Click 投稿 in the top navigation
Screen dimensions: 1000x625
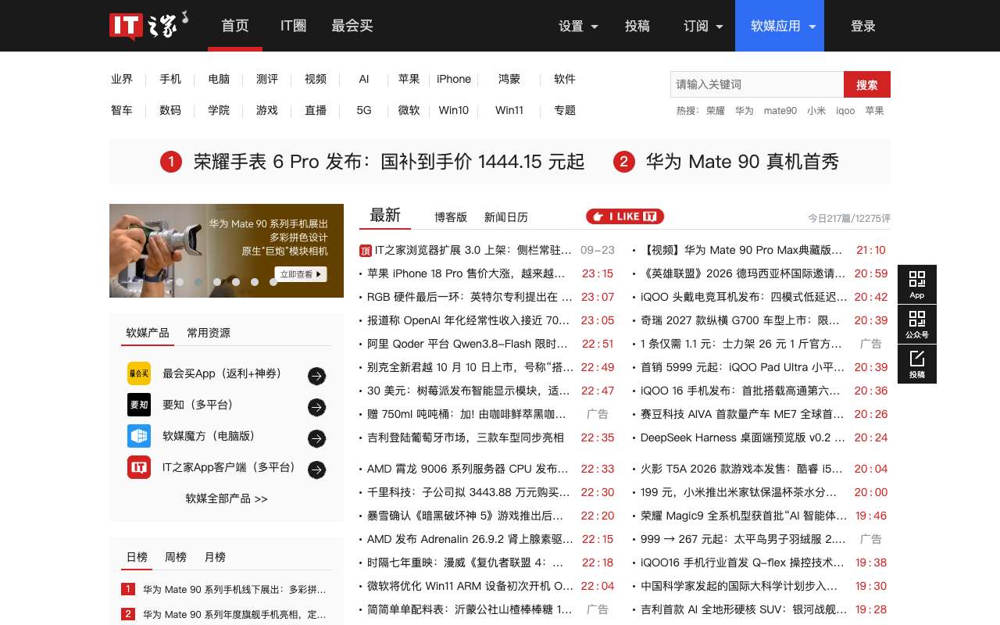click(x=637, y=26)
